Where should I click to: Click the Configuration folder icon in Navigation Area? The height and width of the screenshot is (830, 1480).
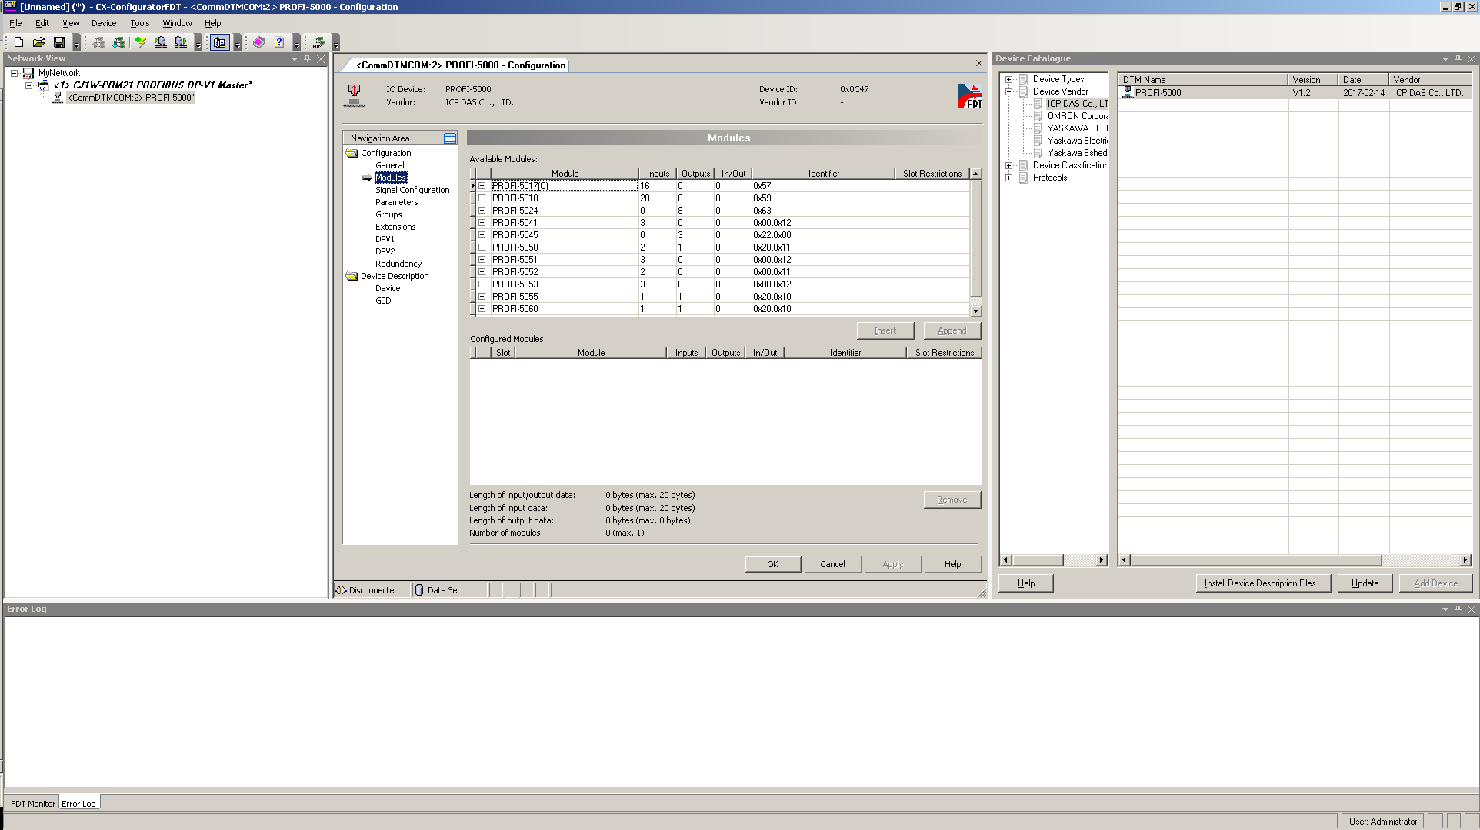(352, 153)
